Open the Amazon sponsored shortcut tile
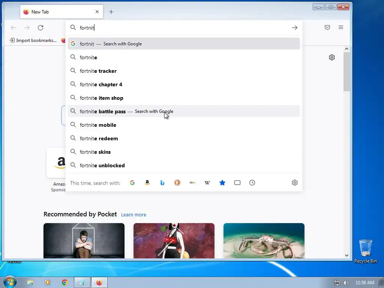The image size is (384, 288). click(56, 163)
